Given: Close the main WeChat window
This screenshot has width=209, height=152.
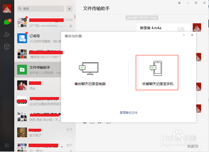Looking at the screenshot, I should (x=204, y=3).
